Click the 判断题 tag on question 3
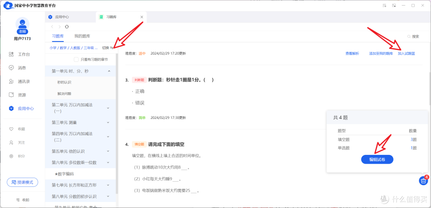This screenshot has height=208, width=431. (139, 80)
